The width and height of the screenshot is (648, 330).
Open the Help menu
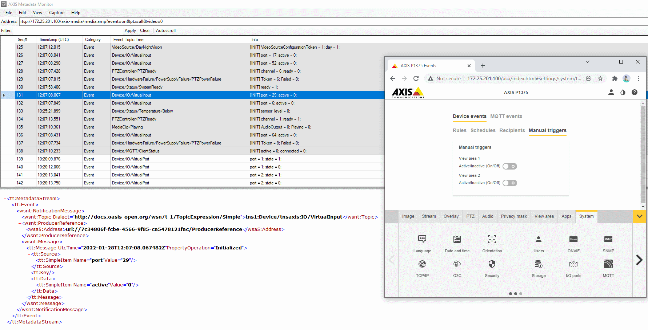[76, 13]
